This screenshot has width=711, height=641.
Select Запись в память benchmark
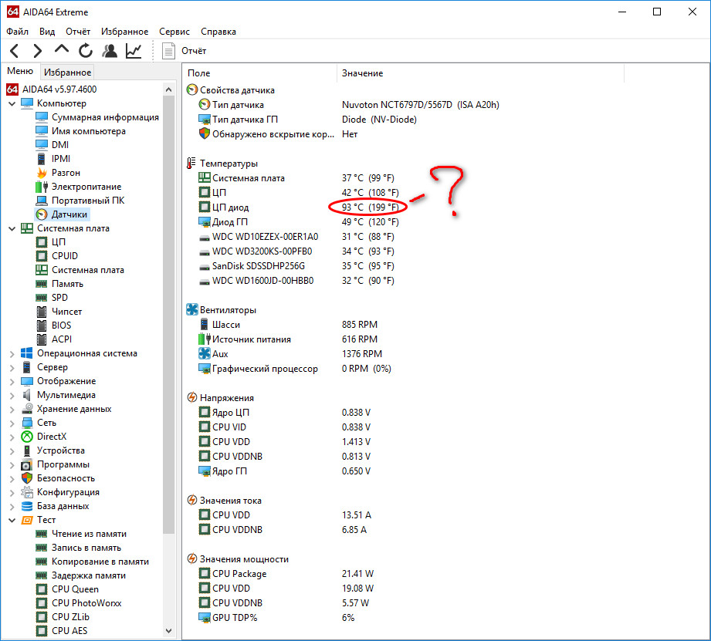coord(86,548)
